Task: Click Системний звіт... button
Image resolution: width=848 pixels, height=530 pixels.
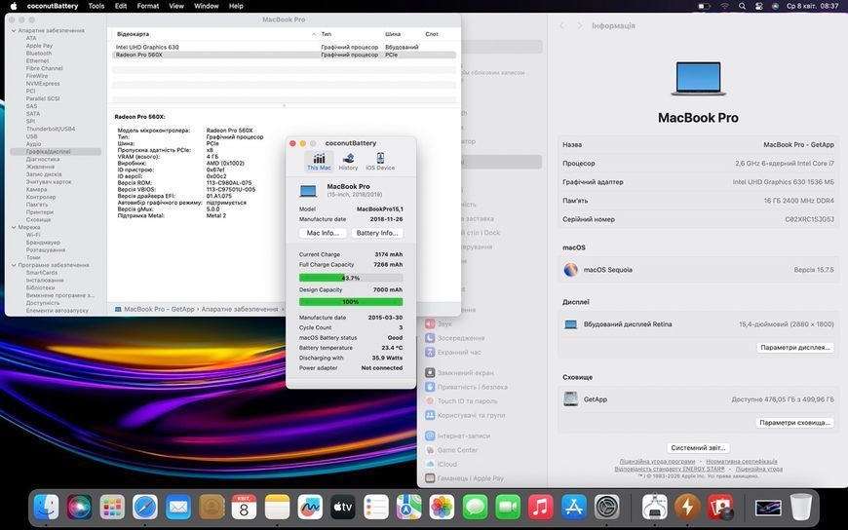Action: (x=698, y=448)
